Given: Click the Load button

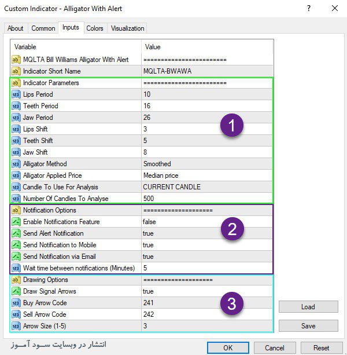Looking at the screenshot, I should tap(308, 307).
